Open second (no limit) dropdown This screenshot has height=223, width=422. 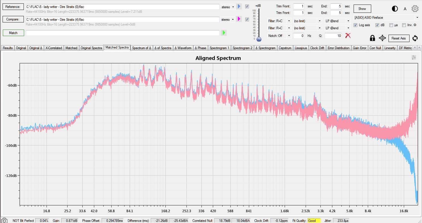[307, 28]
